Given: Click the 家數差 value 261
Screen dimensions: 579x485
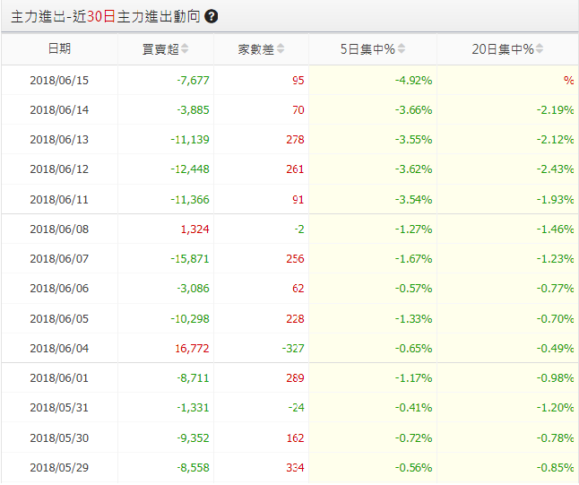Looking at the screenshot, I should pyautogui.click(x=296, y=169).
